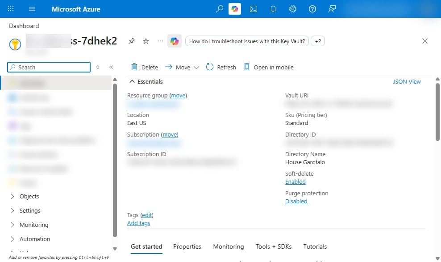Click the sidebar Search field
The image size is (441, 262).
49,67
